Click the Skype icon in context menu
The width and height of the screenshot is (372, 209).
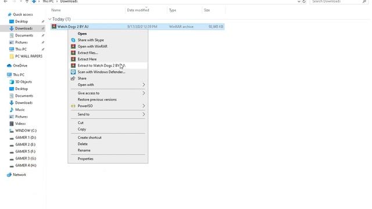point(73,40)
